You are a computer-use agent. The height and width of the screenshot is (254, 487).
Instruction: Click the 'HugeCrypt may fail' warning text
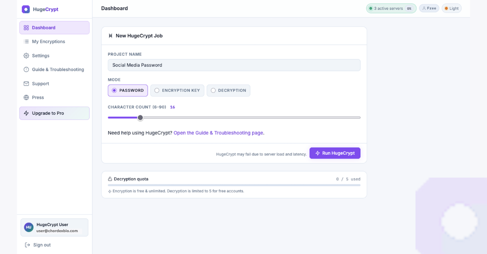pos(261,154)
